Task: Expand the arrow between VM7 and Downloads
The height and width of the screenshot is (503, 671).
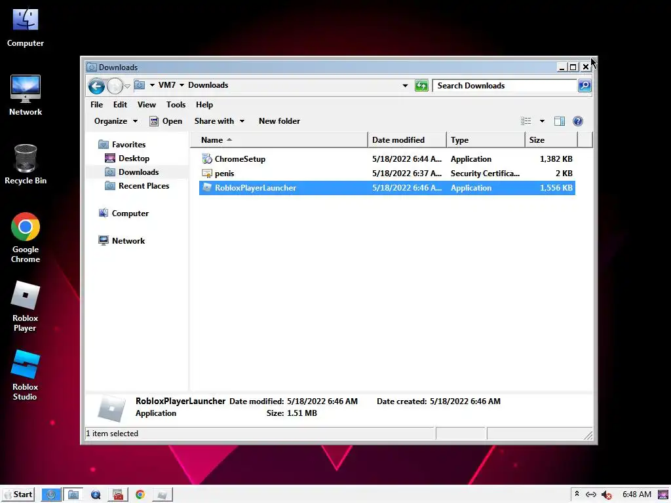Action: pos(182,85)
